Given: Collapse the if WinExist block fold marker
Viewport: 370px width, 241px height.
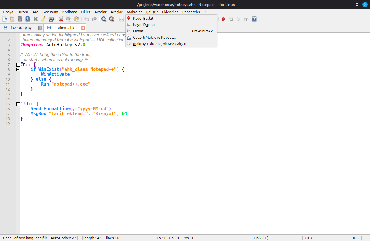Looking at the screenshot, I should point(18,70).
